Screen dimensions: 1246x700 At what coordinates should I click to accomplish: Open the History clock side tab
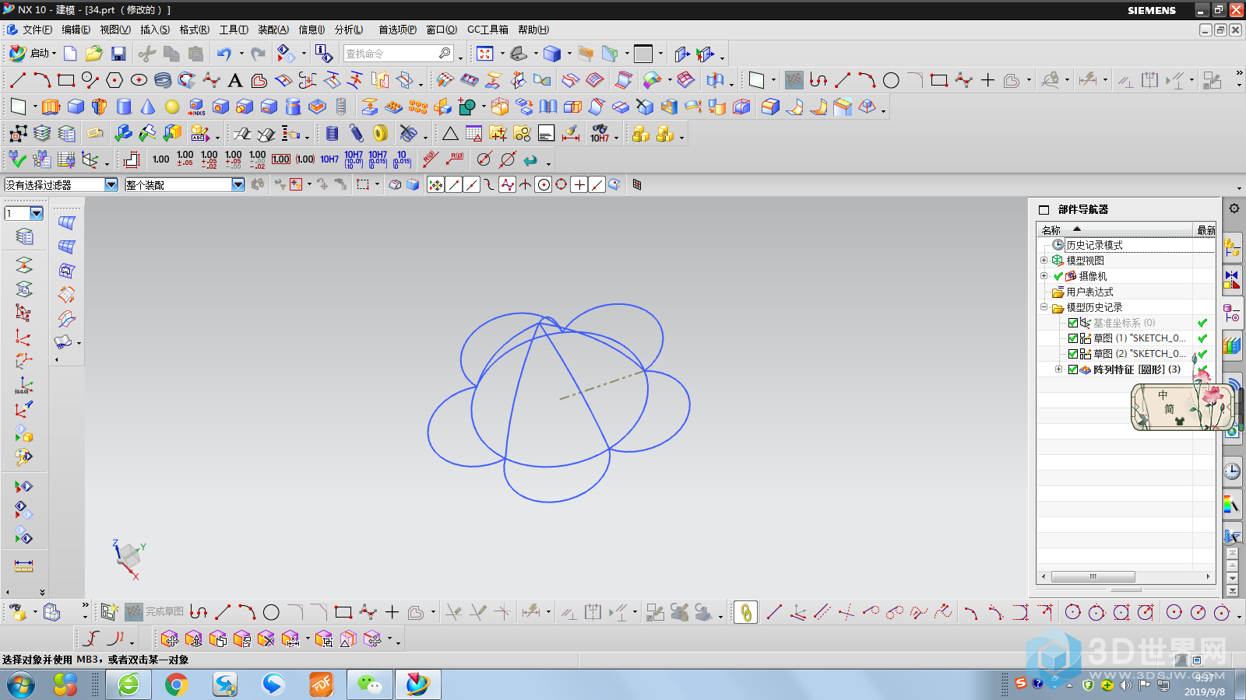click(1232, 471)
